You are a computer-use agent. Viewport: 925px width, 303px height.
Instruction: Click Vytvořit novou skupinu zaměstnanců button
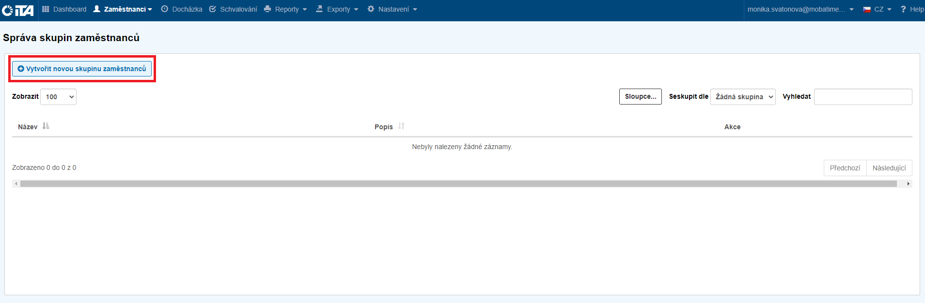[x=82, y=69]
